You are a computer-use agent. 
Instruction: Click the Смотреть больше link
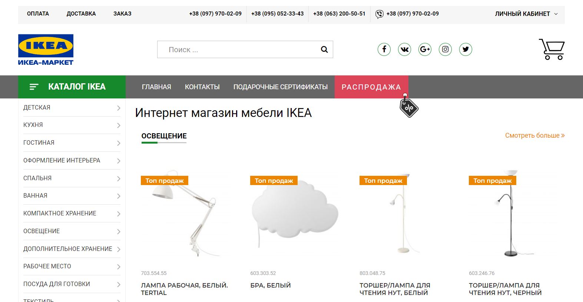click(x=535, y=135)
